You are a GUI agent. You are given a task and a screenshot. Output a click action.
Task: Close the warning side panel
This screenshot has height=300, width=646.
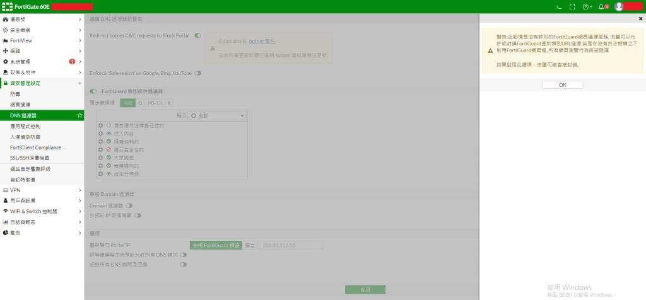640,18
